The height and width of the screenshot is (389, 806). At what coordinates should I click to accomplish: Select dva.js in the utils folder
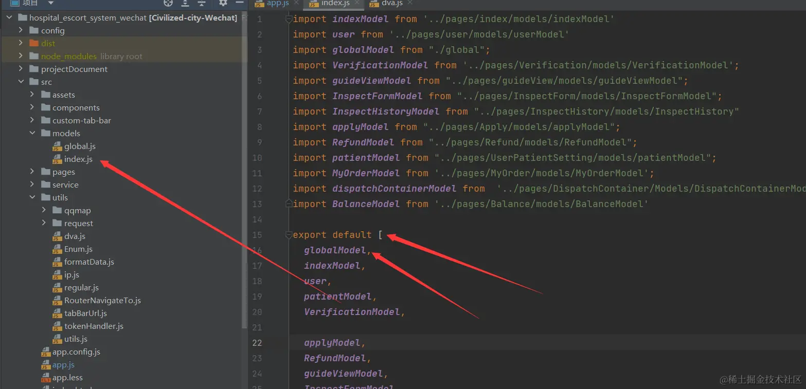(x=75, y=236)
